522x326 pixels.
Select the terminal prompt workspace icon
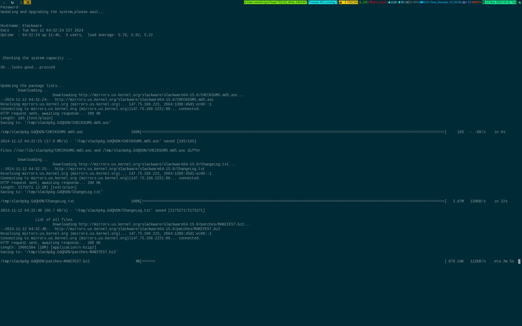[4, 2]
